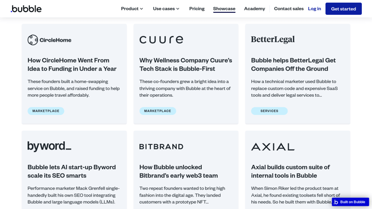Open Axial builds custom suite article
The image size is (372, 209).
click(290, 171)
